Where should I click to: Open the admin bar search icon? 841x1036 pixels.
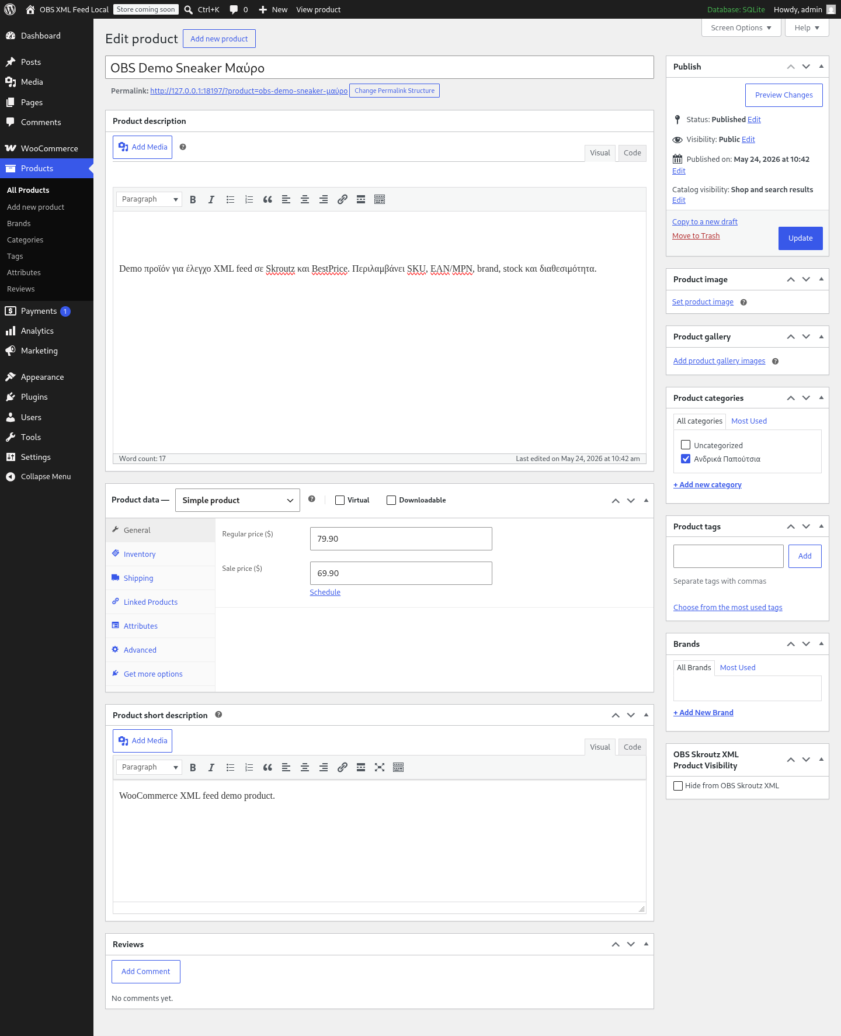pos(189,9)
